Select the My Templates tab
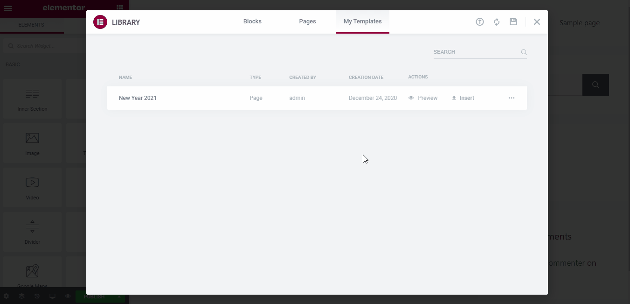The height and width of the screenshot is (304, 630). click(x=362, y=21)
